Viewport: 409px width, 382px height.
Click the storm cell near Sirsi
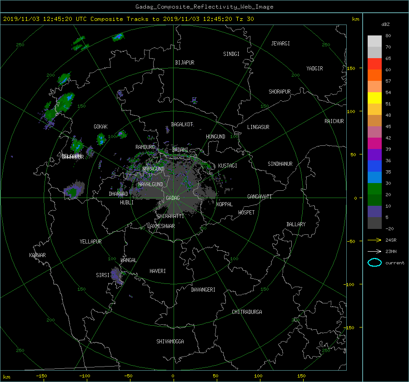click(x=117, y=275)
